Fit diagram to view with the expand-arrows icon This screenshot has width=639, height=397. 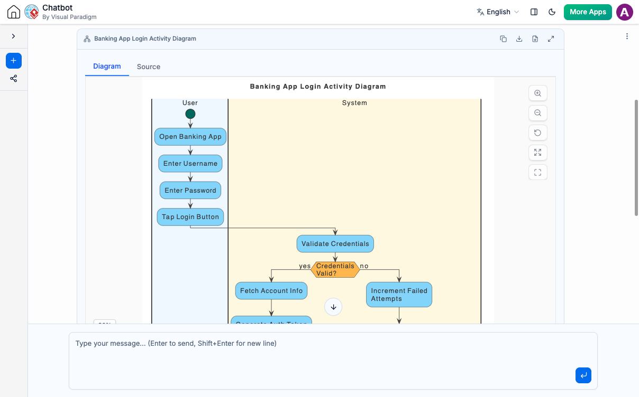538,153
